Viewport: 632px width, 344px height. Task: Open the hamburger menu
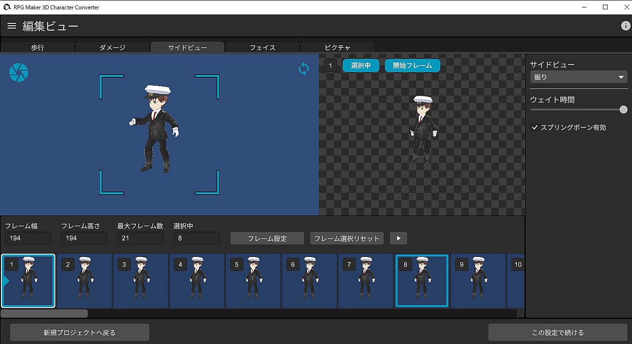(12, 26)
